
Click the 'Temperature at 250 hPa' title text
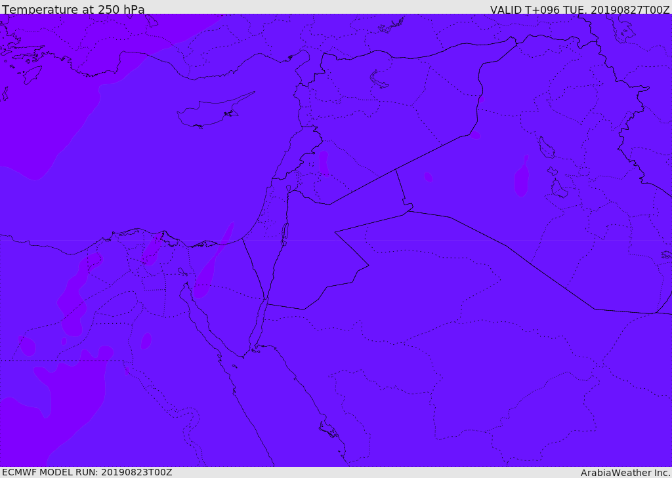coord(73,9)
